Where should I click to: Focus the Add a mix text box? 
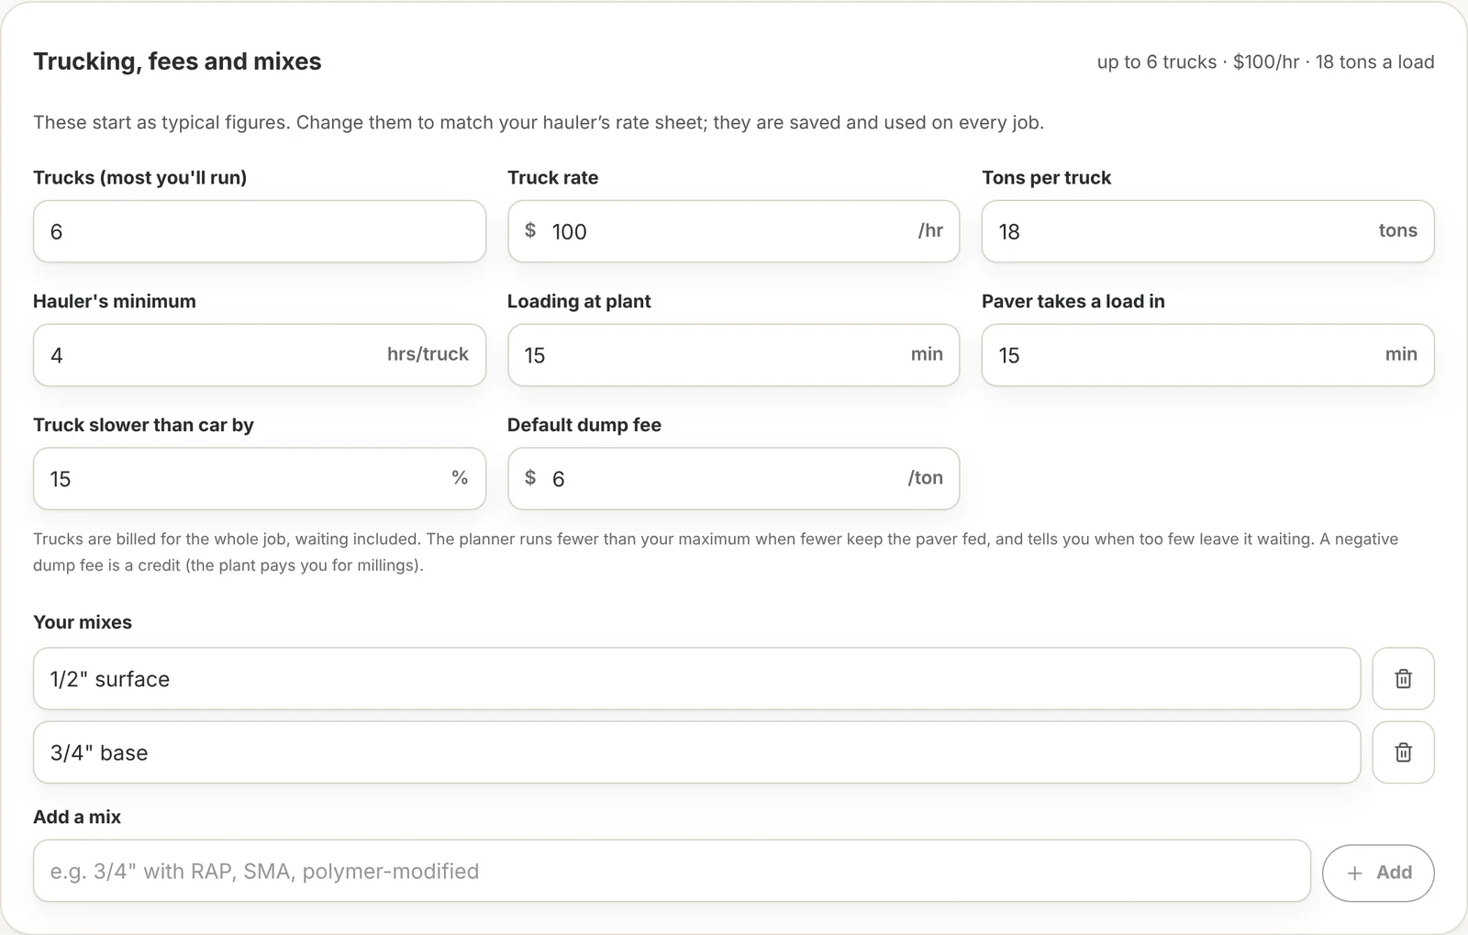672,871
